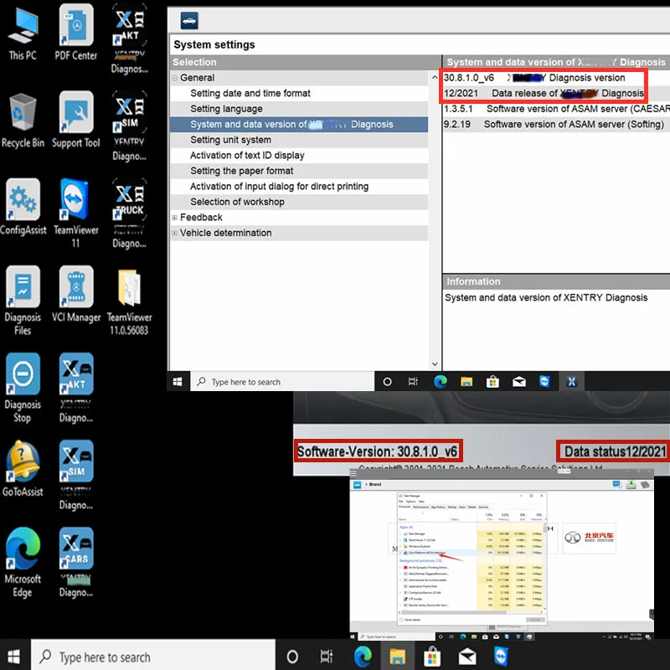The image size is (670, 670).
Task: Launch the TeamViewer 11 desktop shortcut
Action: (76, 214)
